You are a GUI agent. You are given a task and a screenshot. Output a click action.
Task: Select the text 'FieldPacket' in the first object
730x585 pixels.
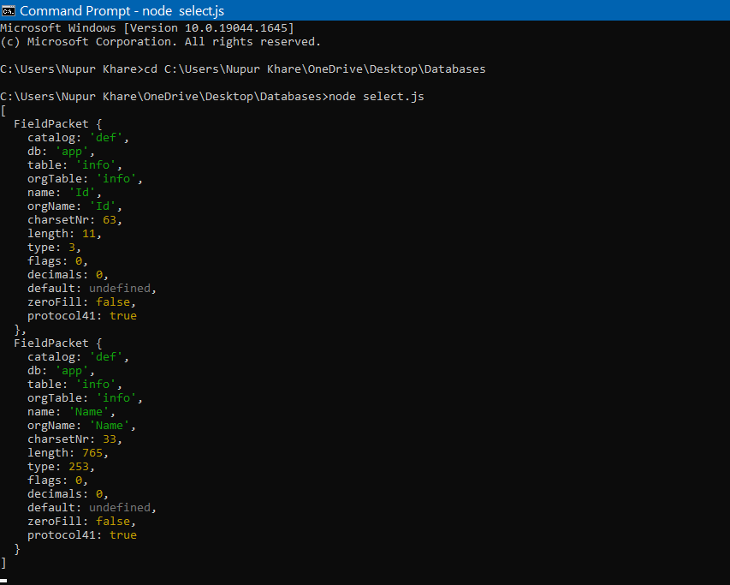(50, 123)
